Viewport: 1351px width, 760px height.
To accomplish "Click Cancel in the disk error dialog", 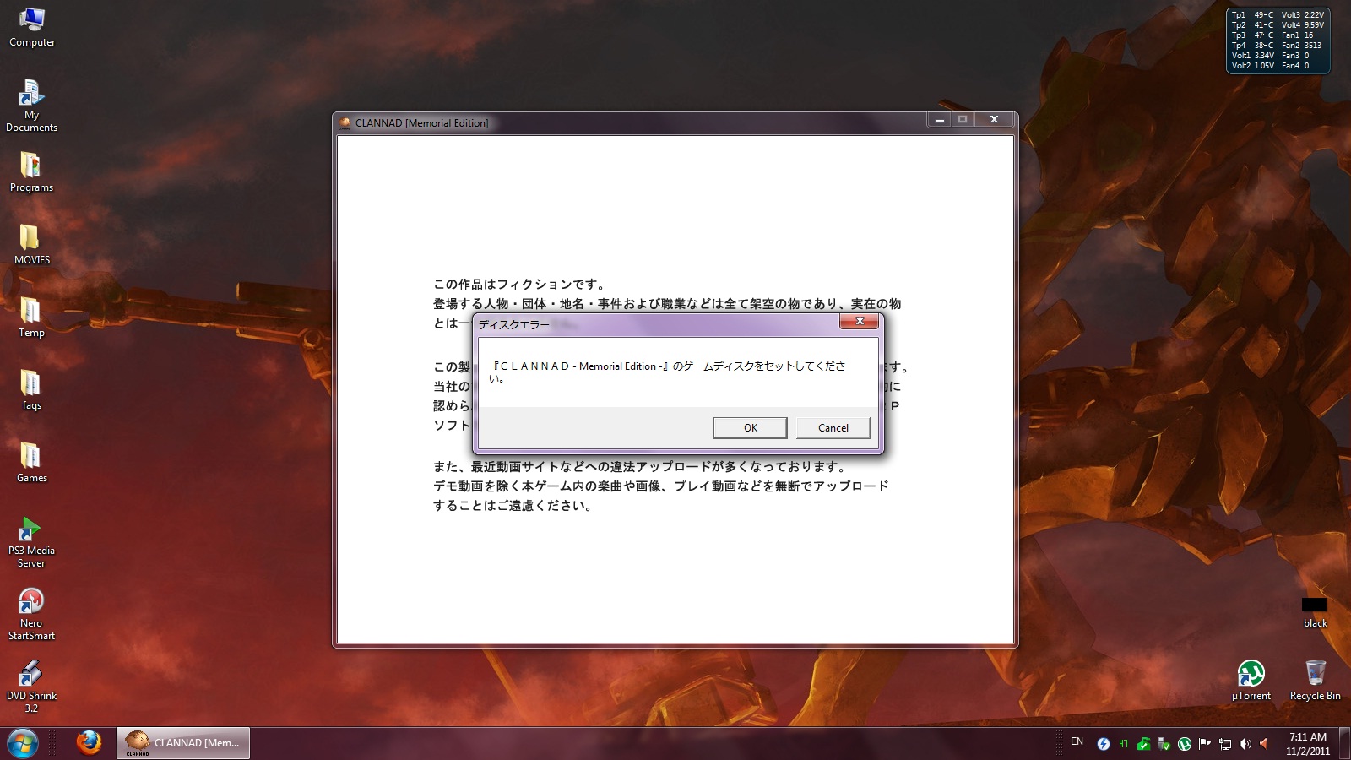I will coord(833,428).
